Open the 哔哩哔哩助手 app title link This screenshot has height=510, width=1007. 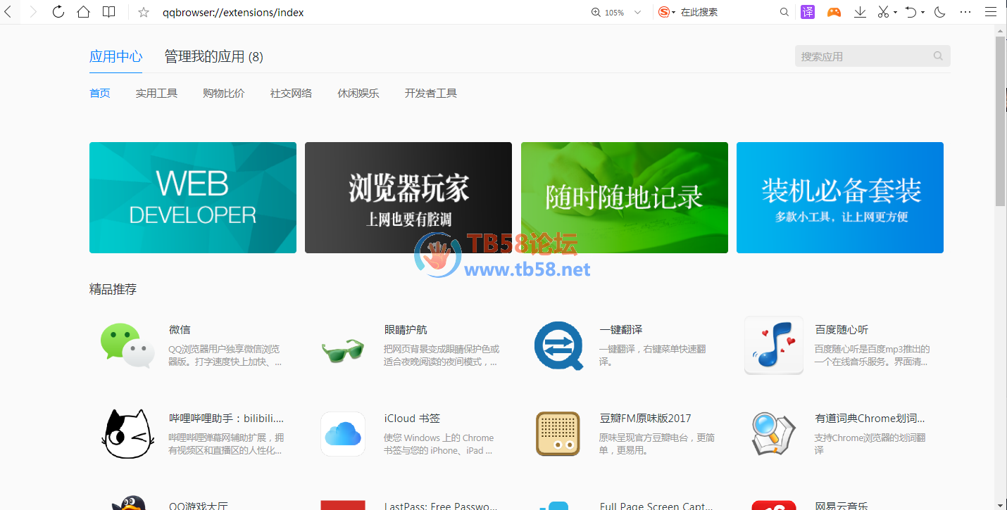tap(227, 418)
